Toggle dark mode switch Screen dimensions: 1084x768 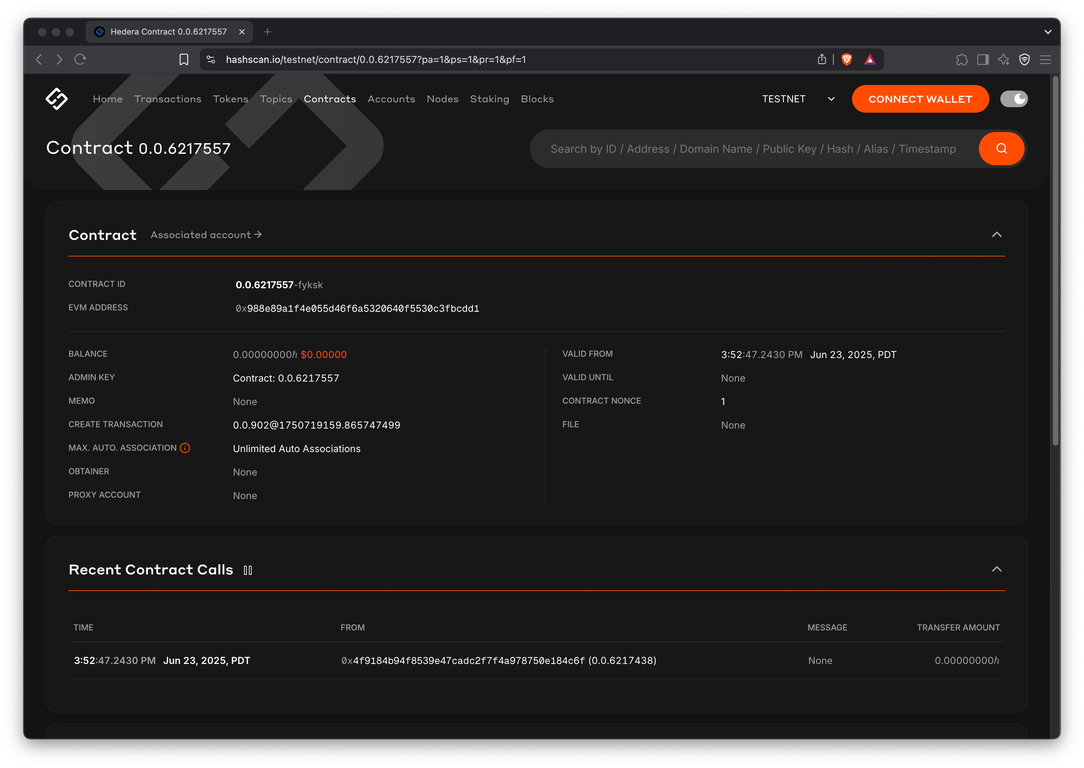(1013, 99)
